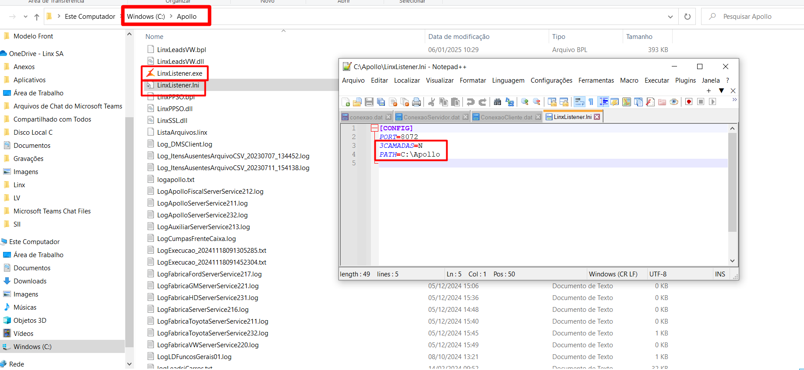This screenshot has width=804, height=370.
Task: Redo the edit in Notepad++
Action: pyautogui.click(x=483, y=102)
